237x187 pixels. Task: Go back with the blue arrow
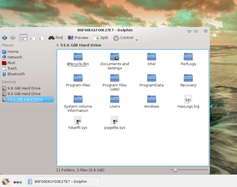[x=5, y=38]
